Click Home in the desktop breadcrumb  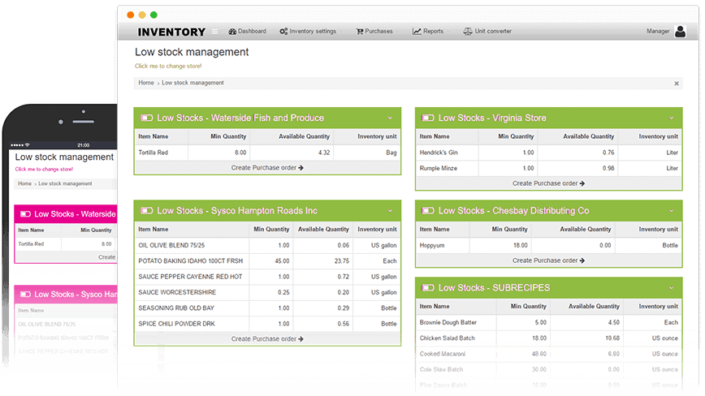[x=146, y=83]
